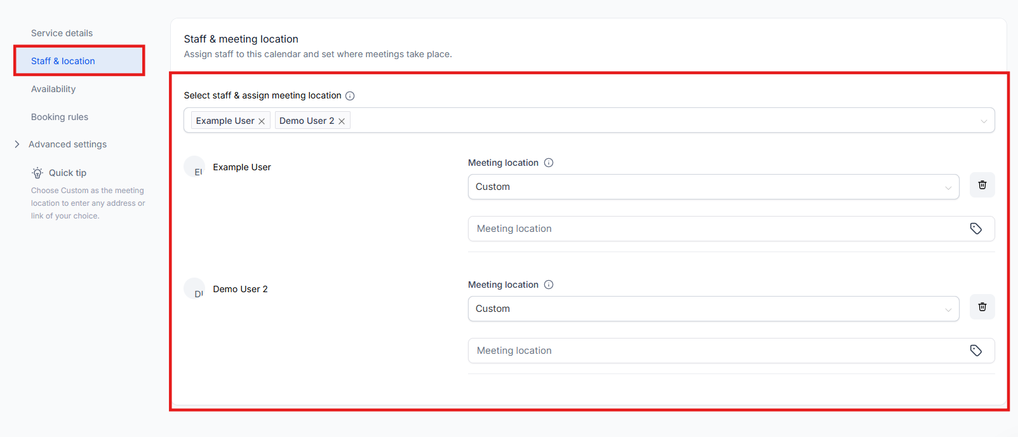Click info icon by Demo User 2's Meeting location
Screen dimensions: 1018x437
point(549,285)
